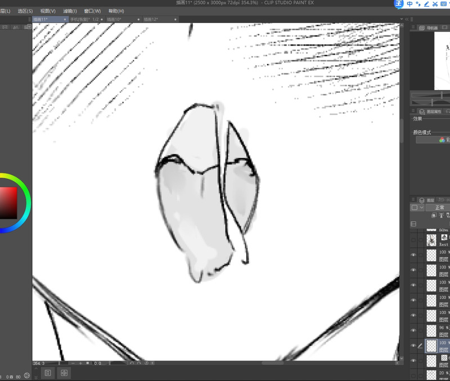450x381 pixels.
Task: Open the 颜色模式 color mode dropdown
Action: (433, 140)
